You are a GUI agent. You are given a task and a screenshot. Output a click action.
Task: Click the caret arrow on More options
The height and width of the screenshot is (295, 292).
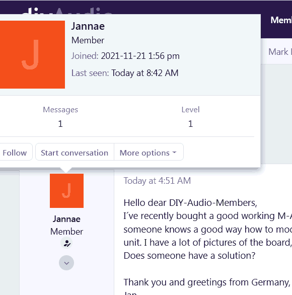174,153
